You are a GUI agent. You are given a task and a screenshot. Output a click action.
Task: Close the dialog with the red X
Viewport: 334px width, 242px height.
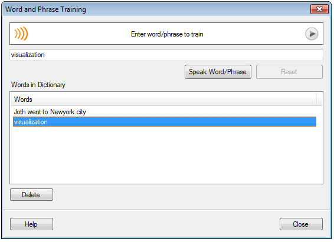(319, 9)
